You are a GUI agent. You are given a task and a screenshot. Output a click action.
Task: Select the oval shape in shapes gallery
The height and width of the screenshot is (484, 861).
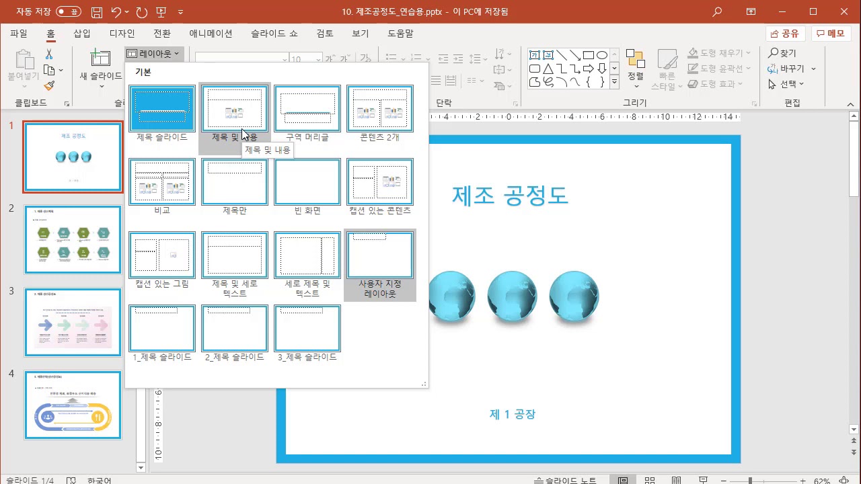(602, 55)
